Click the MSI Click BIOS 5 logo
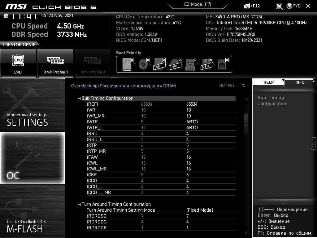 tap(50, 7)
